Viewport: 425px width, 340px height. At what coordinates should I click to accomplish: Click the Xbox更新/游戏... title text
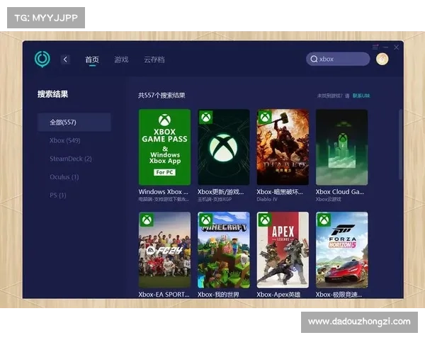click(x=220, y=192)
